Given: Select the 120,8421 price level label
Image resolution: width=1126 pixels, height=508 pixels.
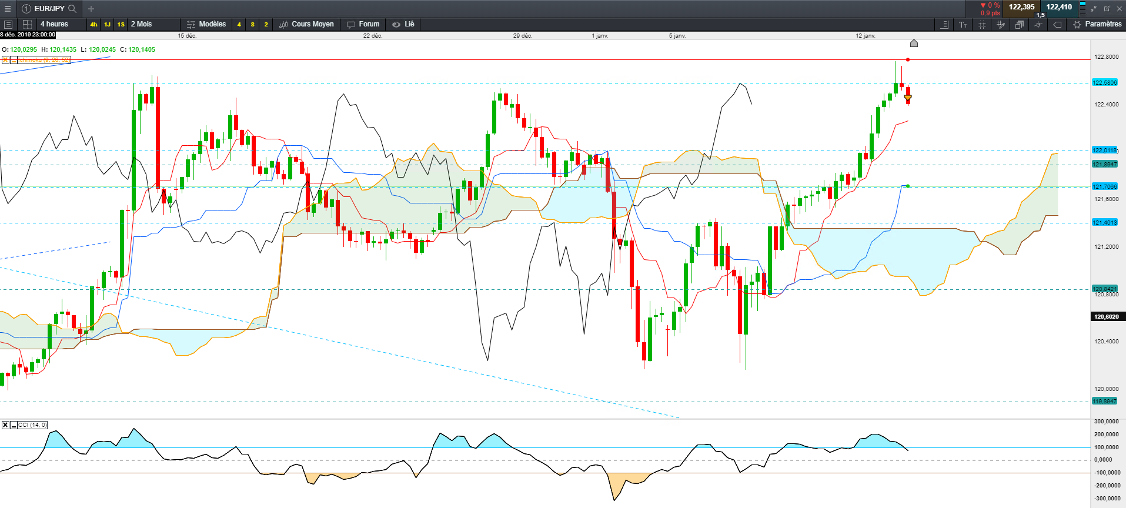Looking at the screenshot, I should (1104, 289).
